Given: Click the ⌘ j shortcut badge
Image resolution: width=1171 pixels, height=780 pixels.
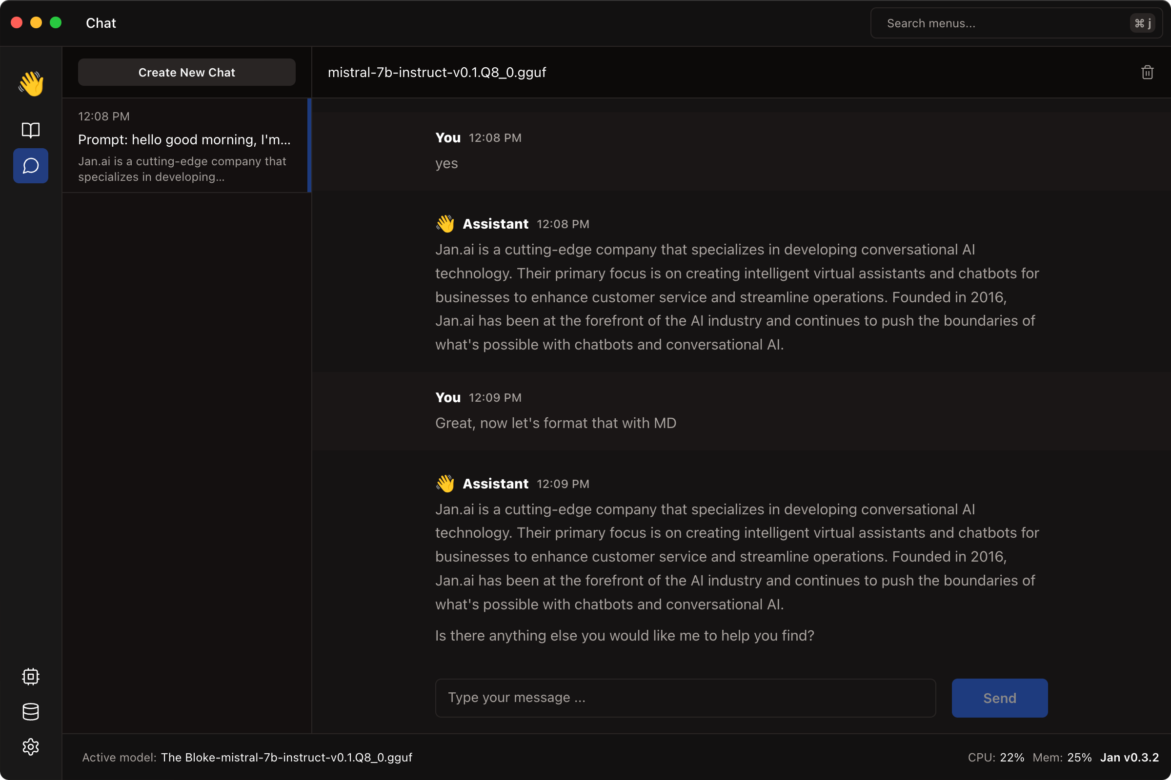Looking at the screenshot, I should click(x=1142, y=23).
